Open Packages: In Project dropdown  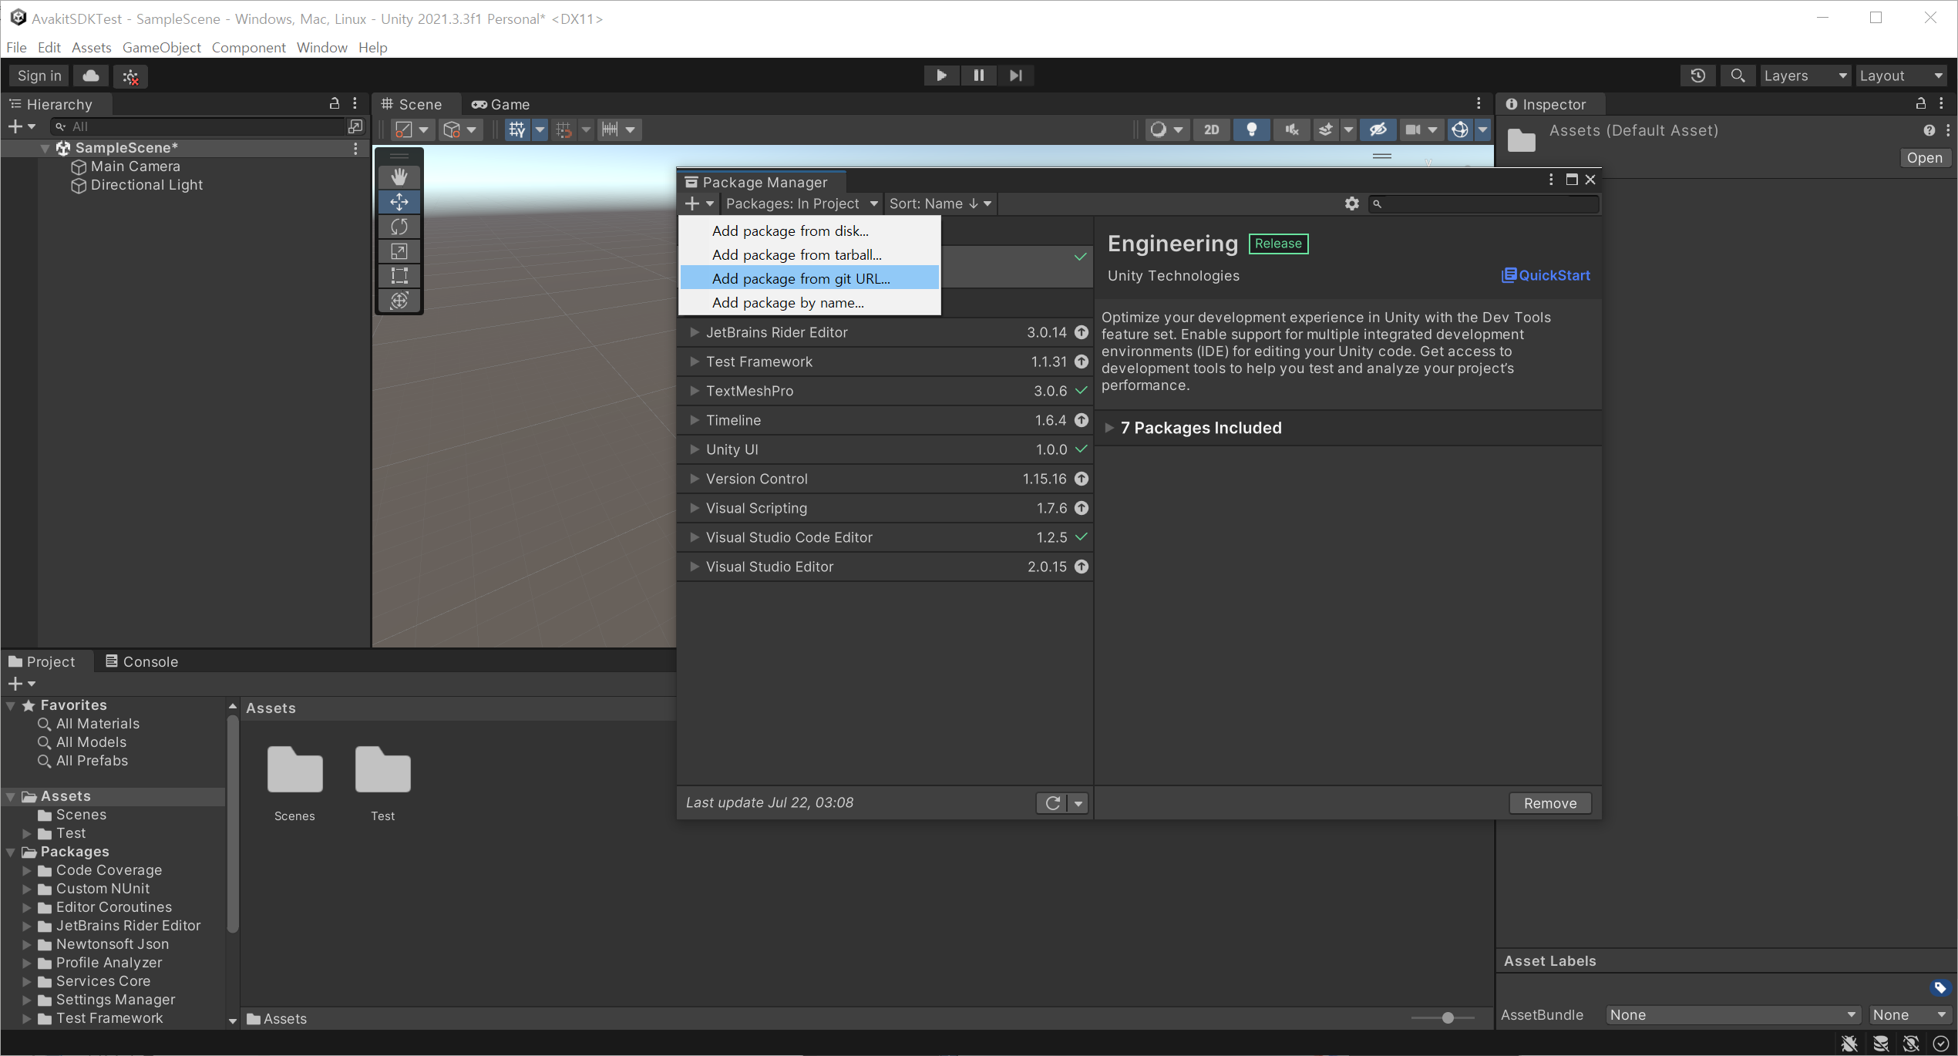coord(802,203)
